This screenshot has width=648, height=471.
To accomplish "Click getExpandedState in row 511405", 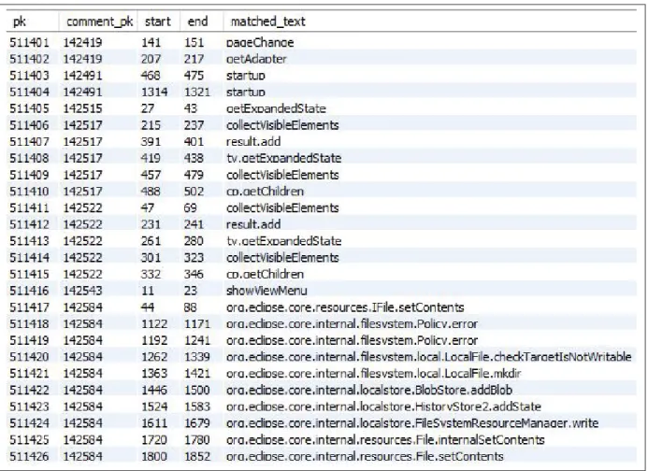I will point(276,108).
